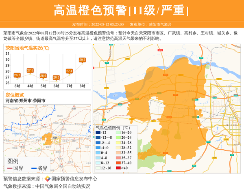The height and width of the screenshot is (191, 244).
Task: Click the 河南省-郑州市-荥阳市 location text
Action: click(25, 100)
